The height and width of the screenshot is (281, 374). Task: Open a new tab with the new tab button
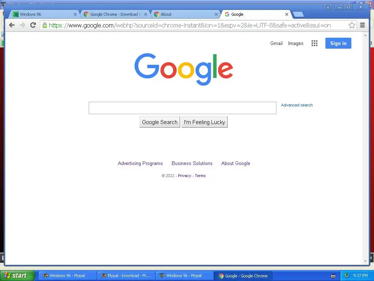coord(298,15)
